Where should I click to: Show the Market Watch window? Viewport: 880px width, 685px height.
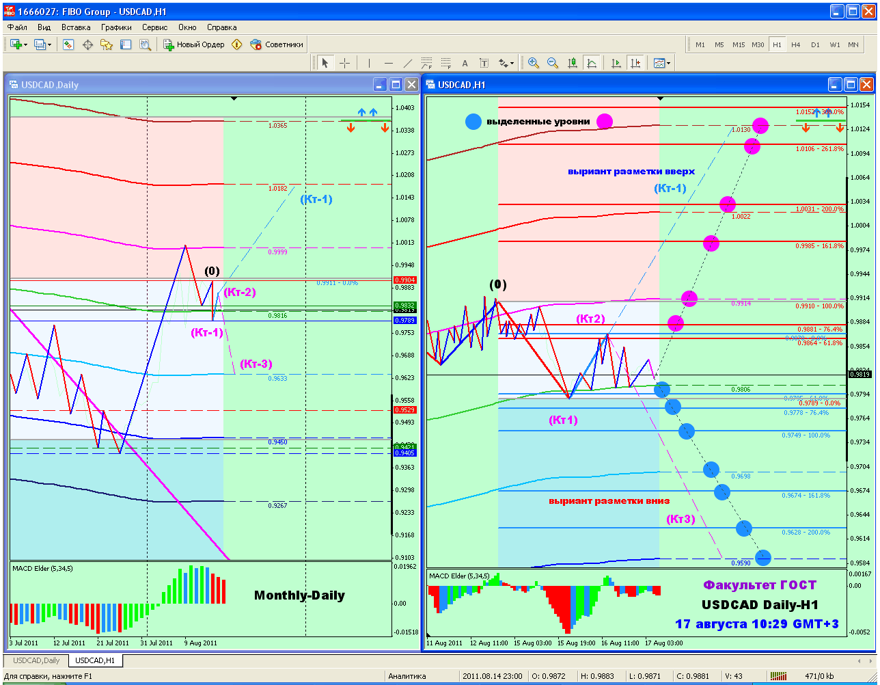[x=68, y=44]
